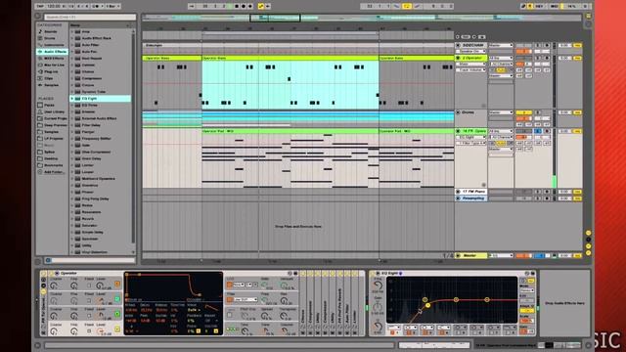The image size is (626, 352).
Task: Toggle the yellow Automation Arm button
Action: [261, 7]
